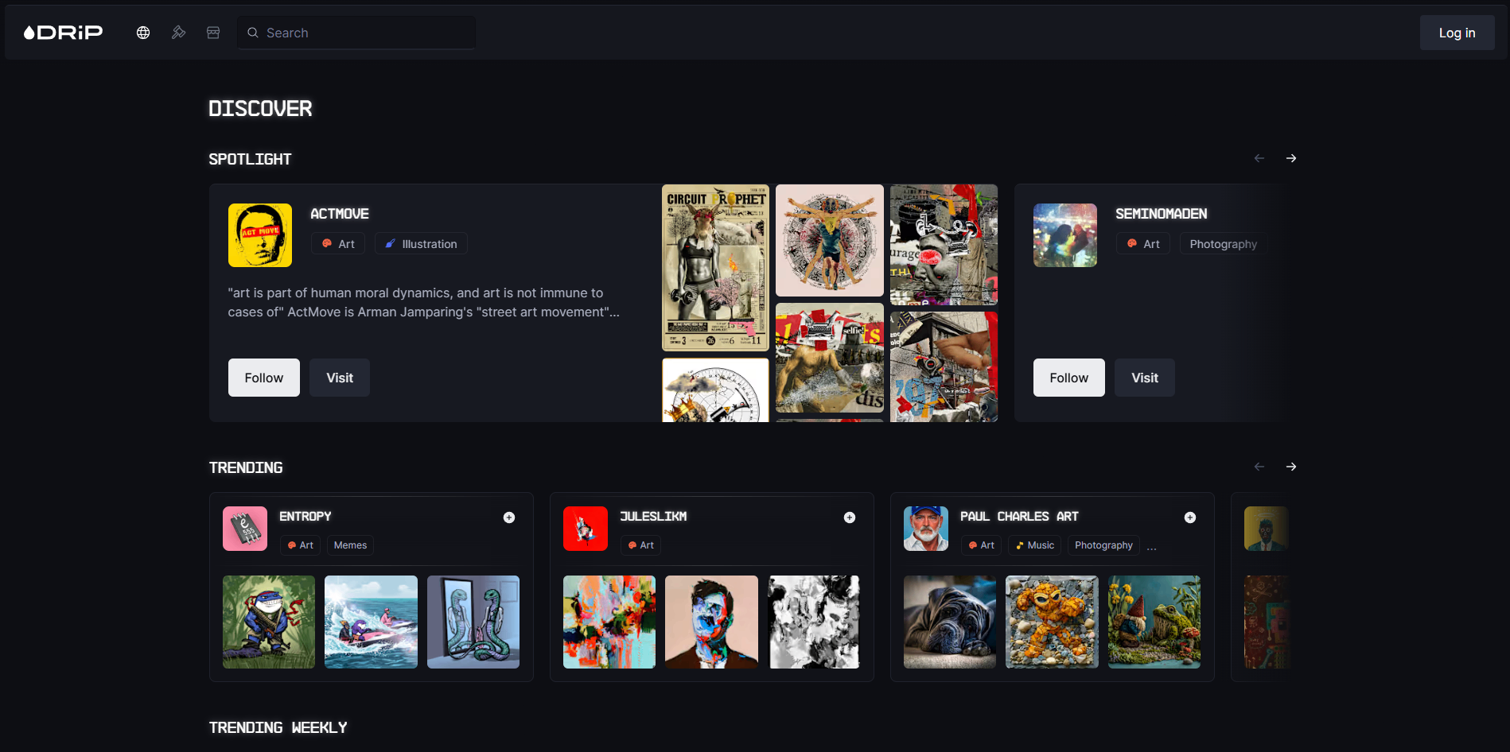Click ActMove yellow avatar icon
The width and height of the screenshot is (1510, 752).
[260, 235]
